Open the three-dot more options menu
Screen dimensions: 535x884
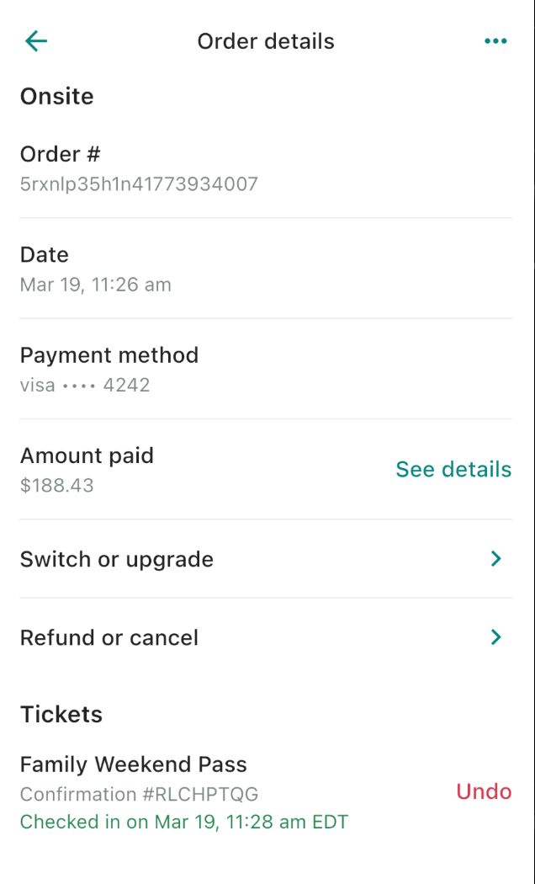[x=495, y=41]
